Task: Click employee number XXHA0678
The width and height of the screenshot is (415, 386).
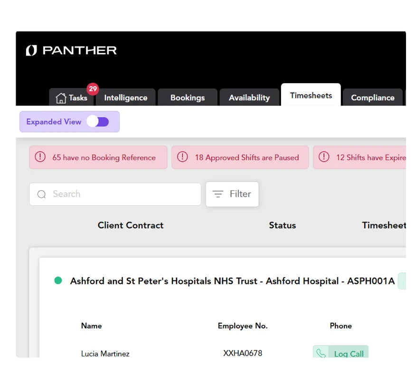Action: click(x=243, y=353)
